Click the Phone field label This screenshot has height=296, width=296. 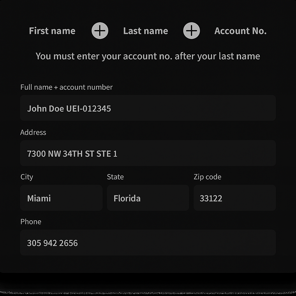click(31, 221)
